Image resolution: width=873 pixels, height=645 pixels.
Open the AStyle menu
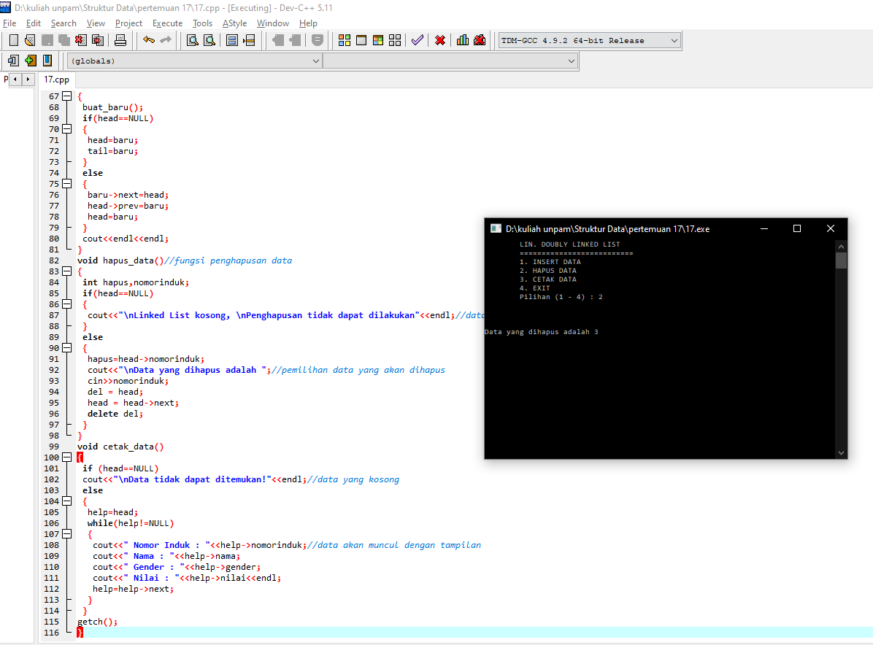[234, 23]
